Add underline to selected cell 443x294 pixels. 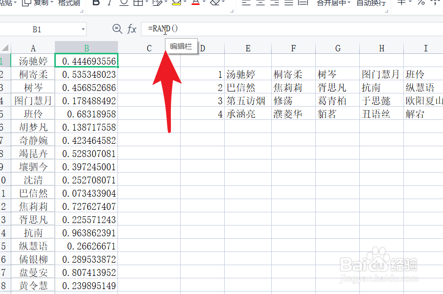124,3
